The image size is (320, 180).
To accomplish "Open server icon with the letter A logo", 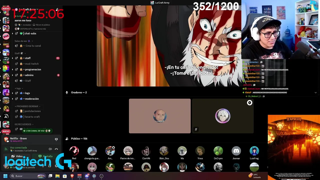I will point(6,116).
